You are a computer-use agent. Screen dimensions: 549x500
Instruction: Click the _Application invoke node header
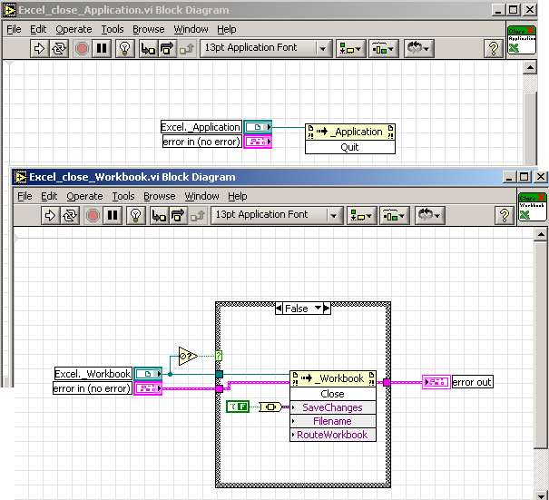pyautogui.click(x=350, y=132)
